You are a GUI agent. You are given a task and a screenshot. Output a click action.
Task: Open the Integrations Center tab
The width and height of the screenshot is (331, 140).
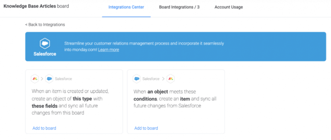[x=126, y=7]
